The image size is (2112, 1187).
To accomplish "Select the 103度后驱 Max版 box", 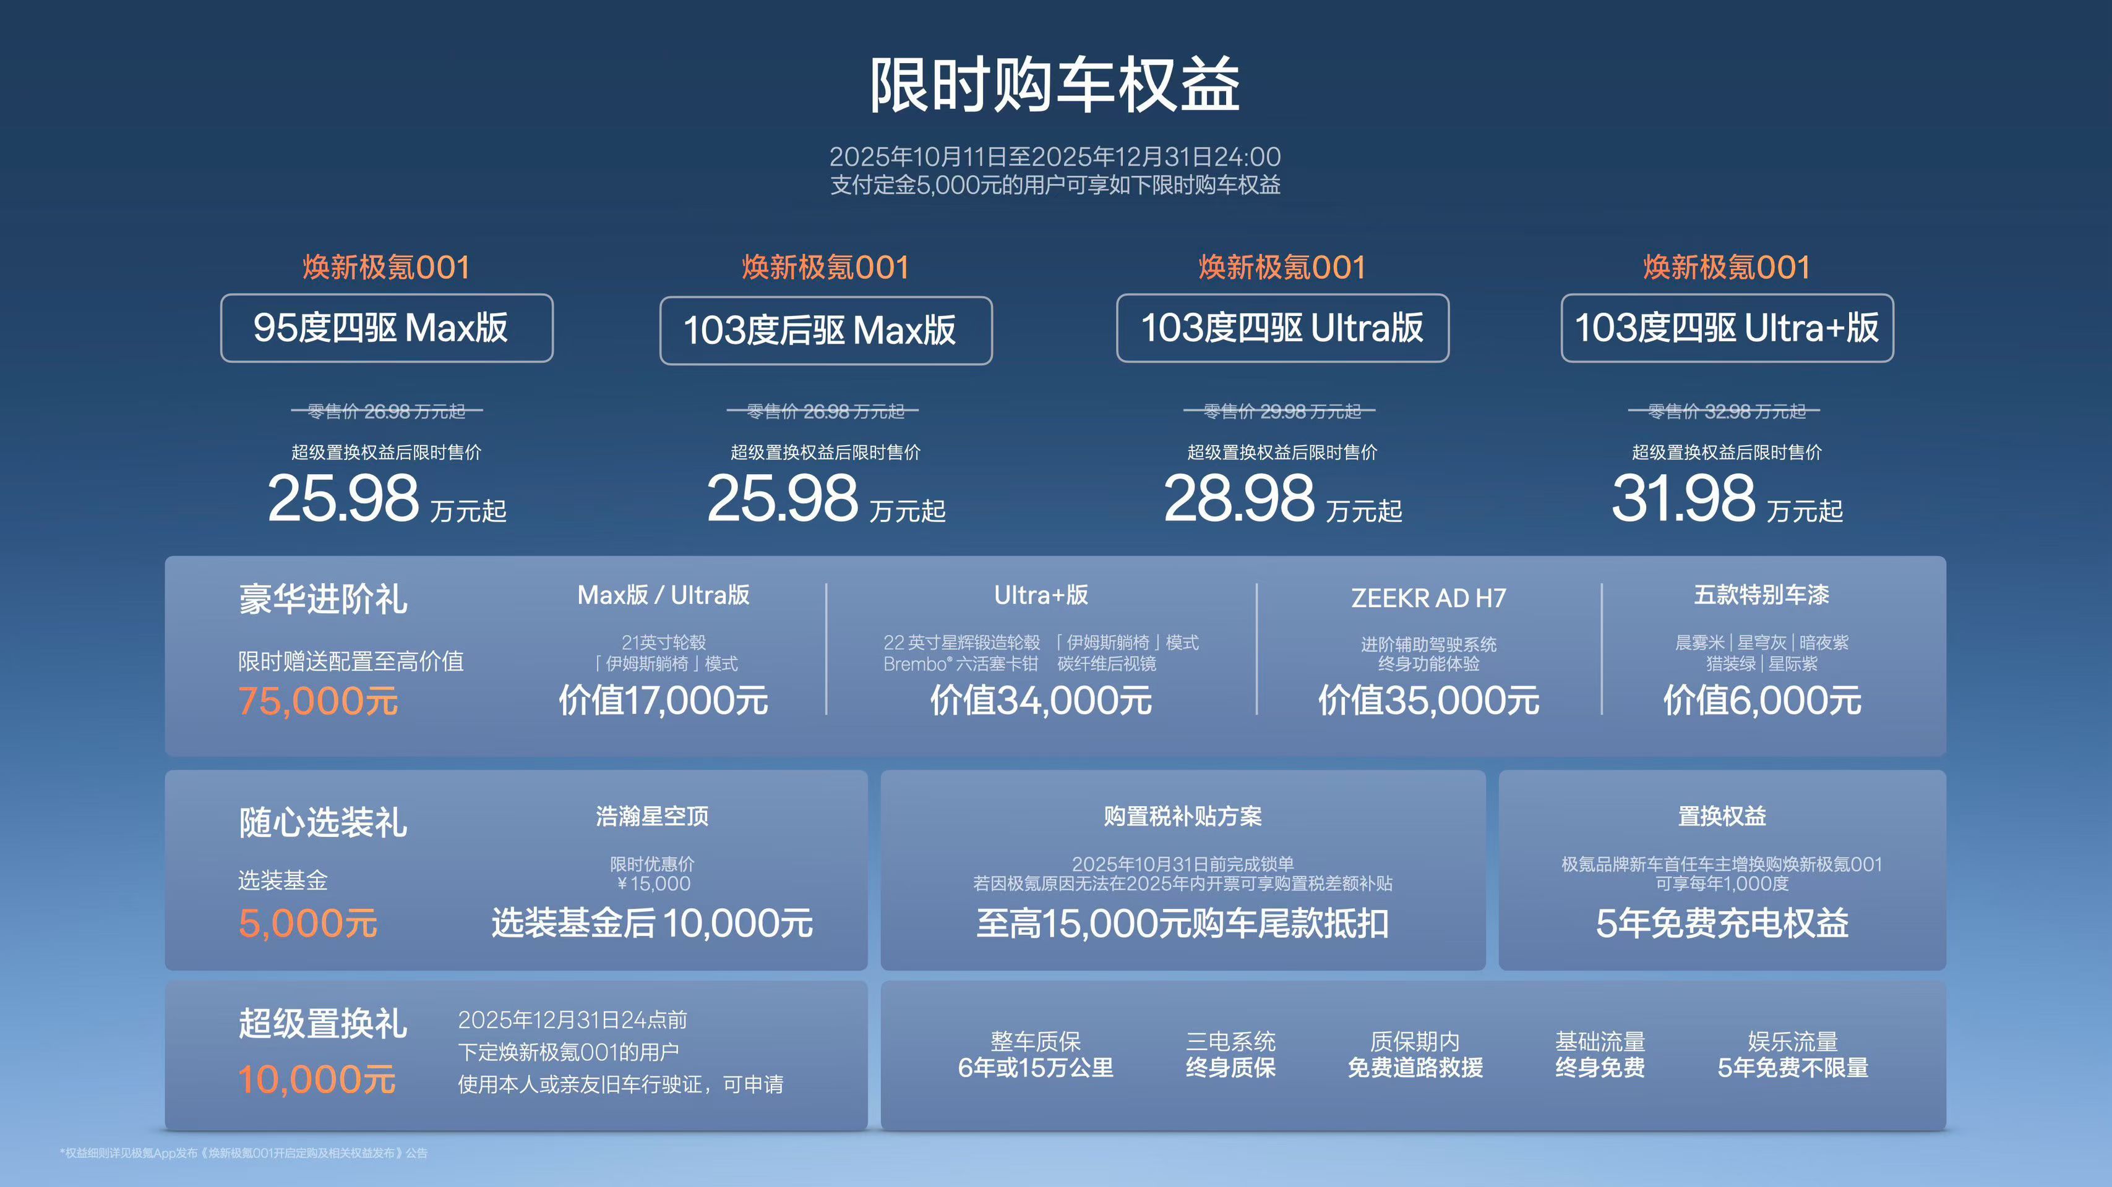I will (826, 330).
